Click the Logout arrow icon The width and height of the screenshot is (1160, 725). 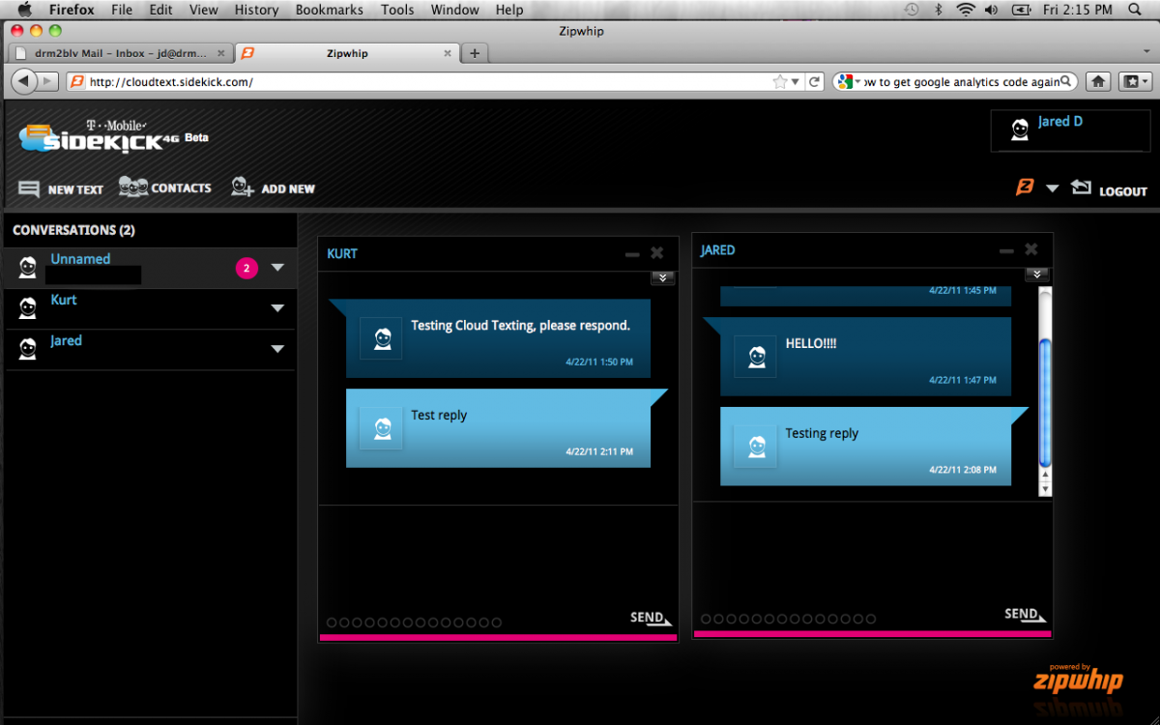pyautogui.click(x=1081, y=188)
